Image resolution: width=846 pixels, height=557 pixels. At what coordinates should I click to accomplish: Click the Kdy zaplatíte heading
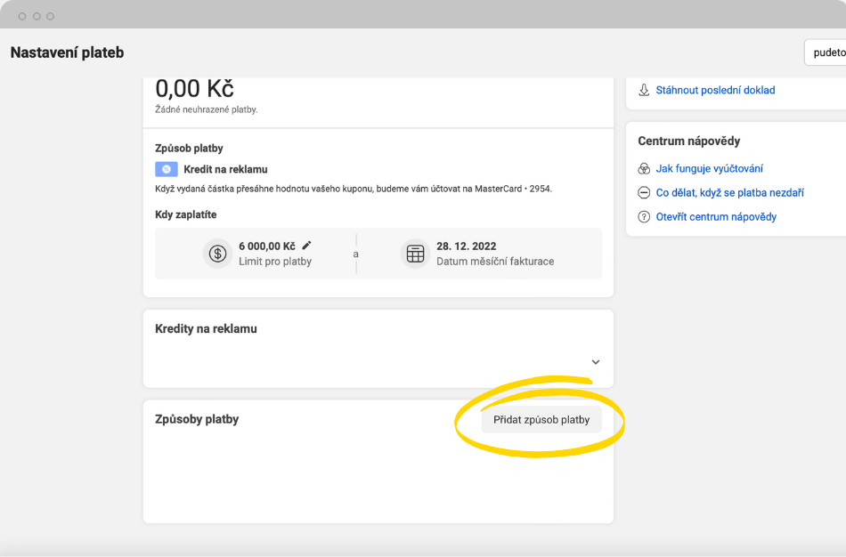185,214
